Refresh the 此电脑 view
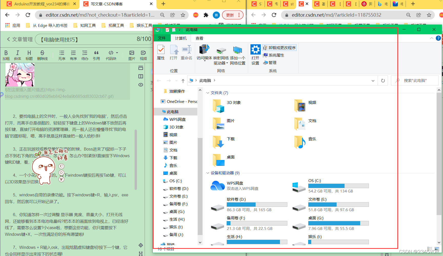Screen dimensions: 443x256 click(x=383, y=80)
